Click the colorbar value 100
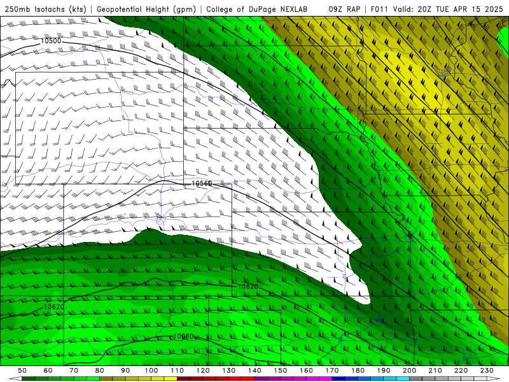The width and height of the screenshot is (509, 382). [x=151, y=371]
